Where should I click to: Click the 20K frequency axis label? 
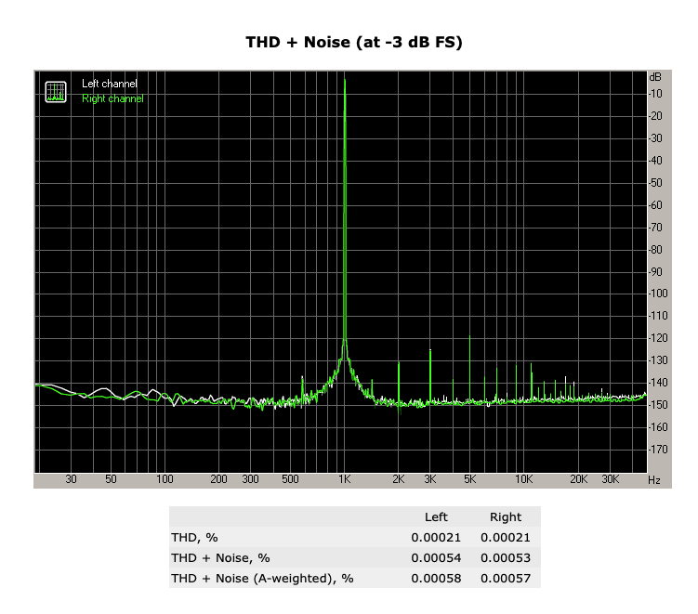coord(579,479)
